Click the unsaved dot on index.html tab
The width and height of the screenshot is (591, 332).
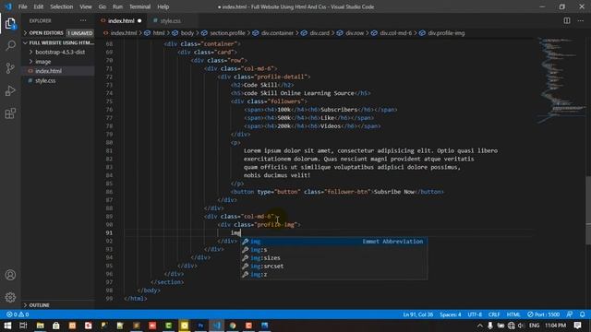click(139, 20)
